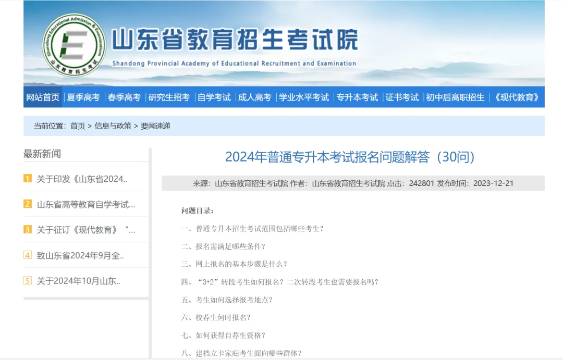Select 研究生招考 in navigation bar
The height and width of the screenshot is (360, 563).
(169, 97)
